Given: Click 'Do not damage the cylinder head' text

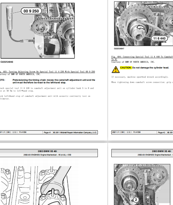Looking at the screenshot, I should (x=151, y=68).
